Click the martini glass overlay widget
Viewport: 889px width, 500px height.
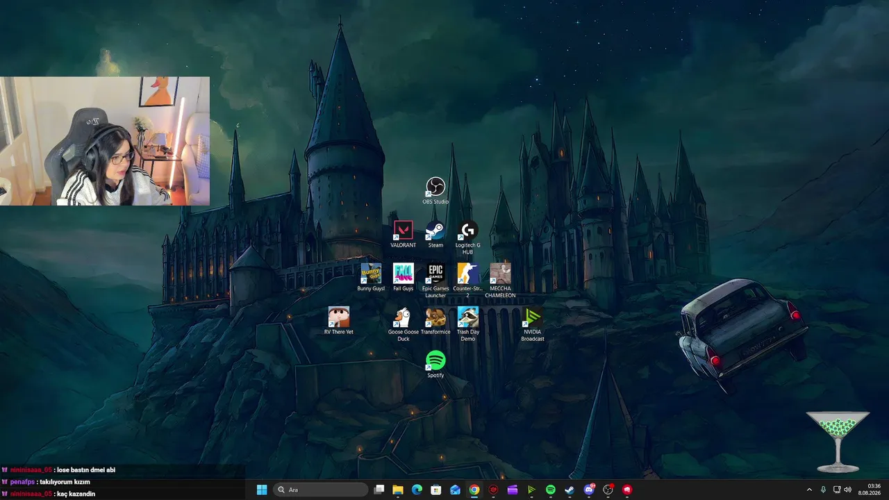click(x=838, y=442)
